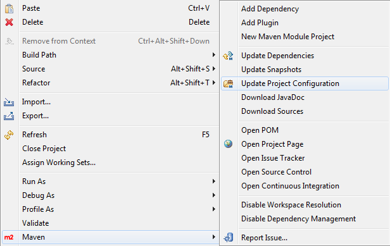The image size is (390, 246).
Task: Click the Paste clipboard icon
Action: coord(9,8)
